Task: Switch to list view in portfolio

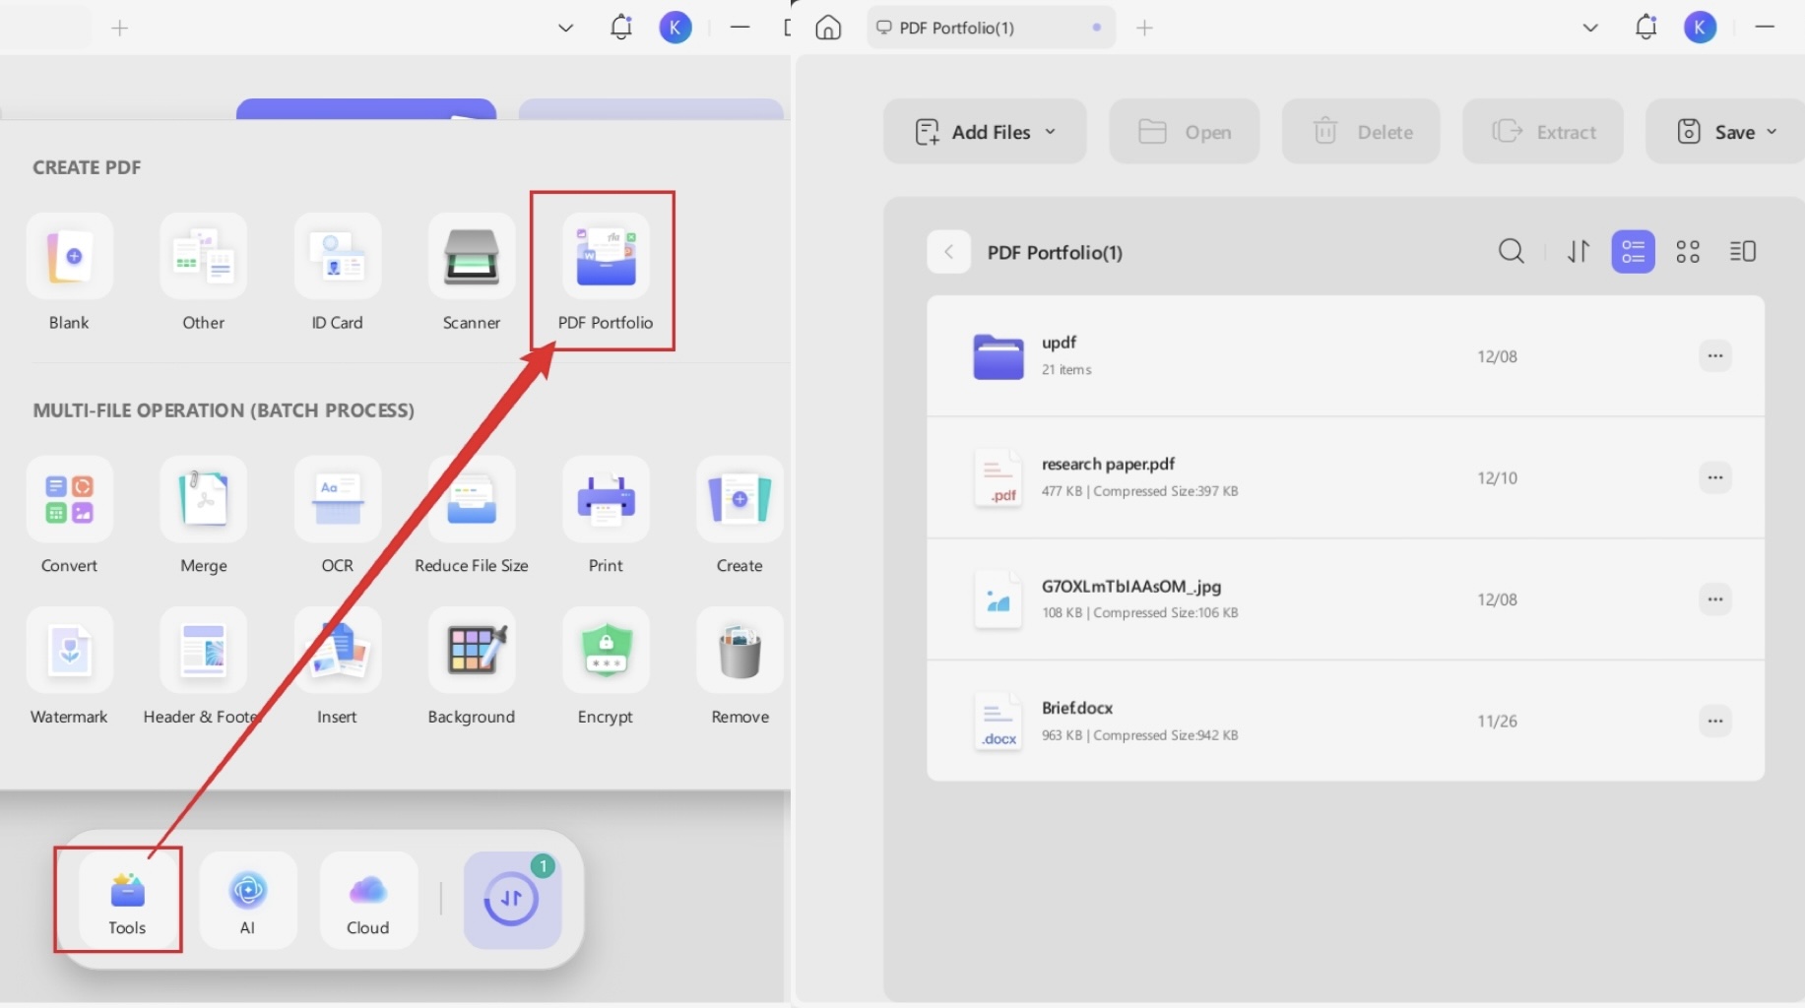Action: pyautogui.click(x=1633, y=252)
